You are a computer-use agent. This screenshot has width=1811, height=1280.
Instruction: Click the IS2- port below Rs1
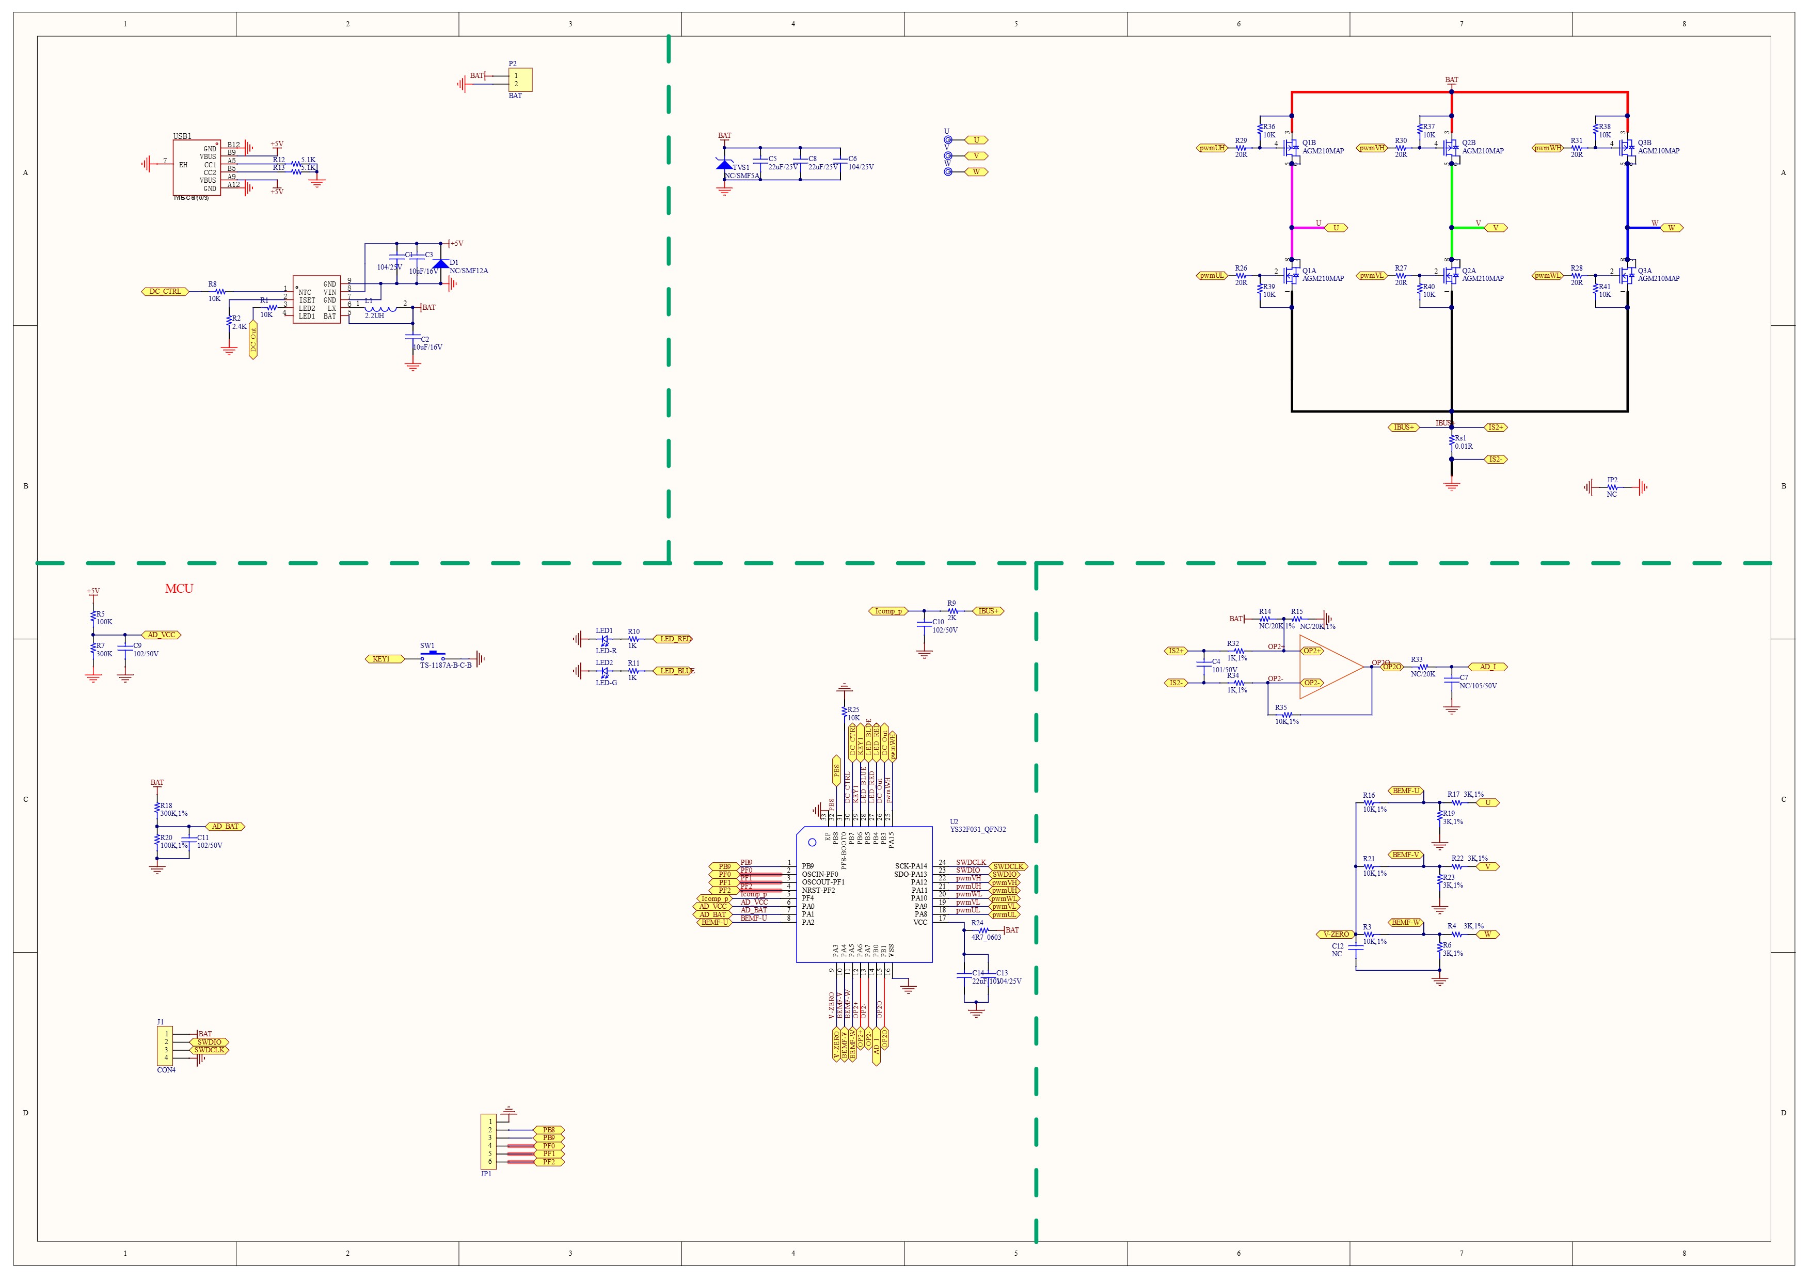[1496, 459]
